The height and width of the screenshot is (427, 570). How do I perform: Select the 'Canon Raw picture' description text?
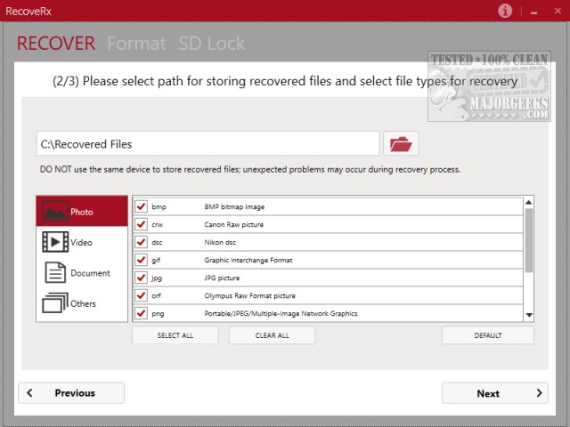pos(233,224)
